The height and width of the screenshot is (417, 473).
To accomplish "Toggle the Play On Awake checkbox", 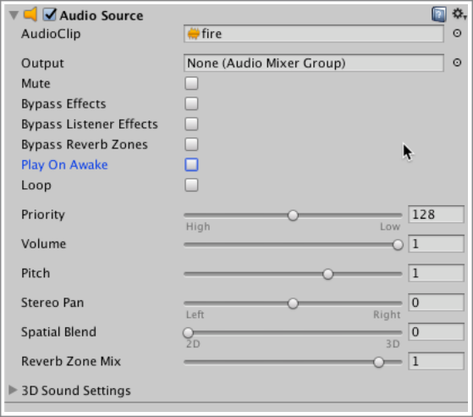I will coord(191,164).
